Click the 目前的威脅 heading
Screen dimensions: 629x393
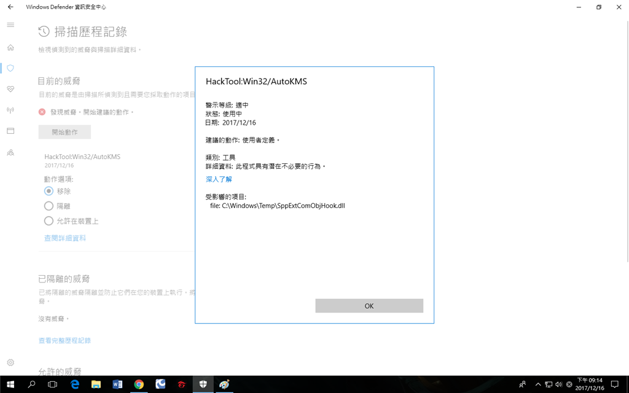coord(59,81)
